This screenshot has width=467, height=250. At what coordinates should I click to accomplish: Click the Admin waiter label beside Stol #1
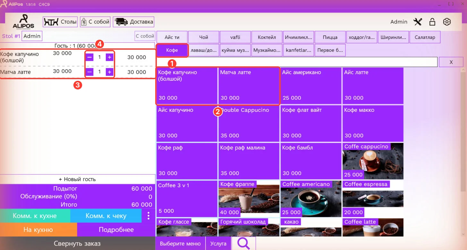pos(32,36)
